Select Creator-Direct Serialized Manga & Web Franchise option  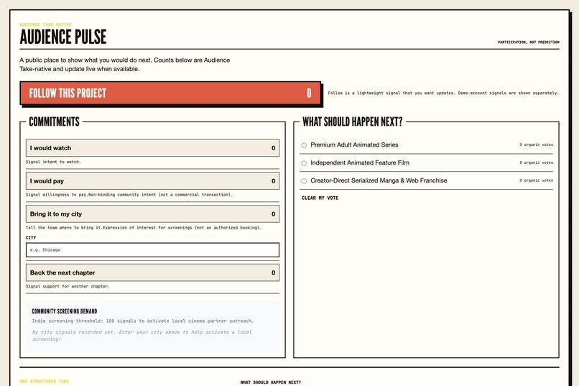(304, 180)
